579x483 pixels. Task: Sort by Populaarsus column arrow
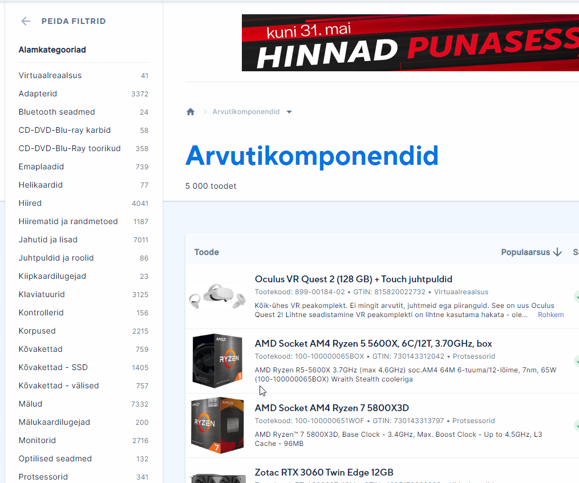click(557, 252)
